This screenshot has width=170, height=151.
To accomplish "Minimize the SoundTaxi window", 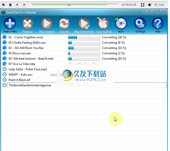I will [146, 11].
